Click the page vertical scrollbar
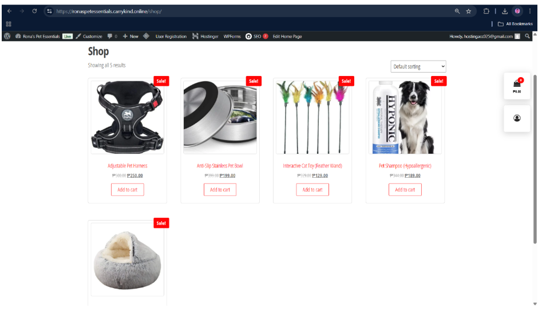Viewport: 546px width, 336px height. coord(535,159)
